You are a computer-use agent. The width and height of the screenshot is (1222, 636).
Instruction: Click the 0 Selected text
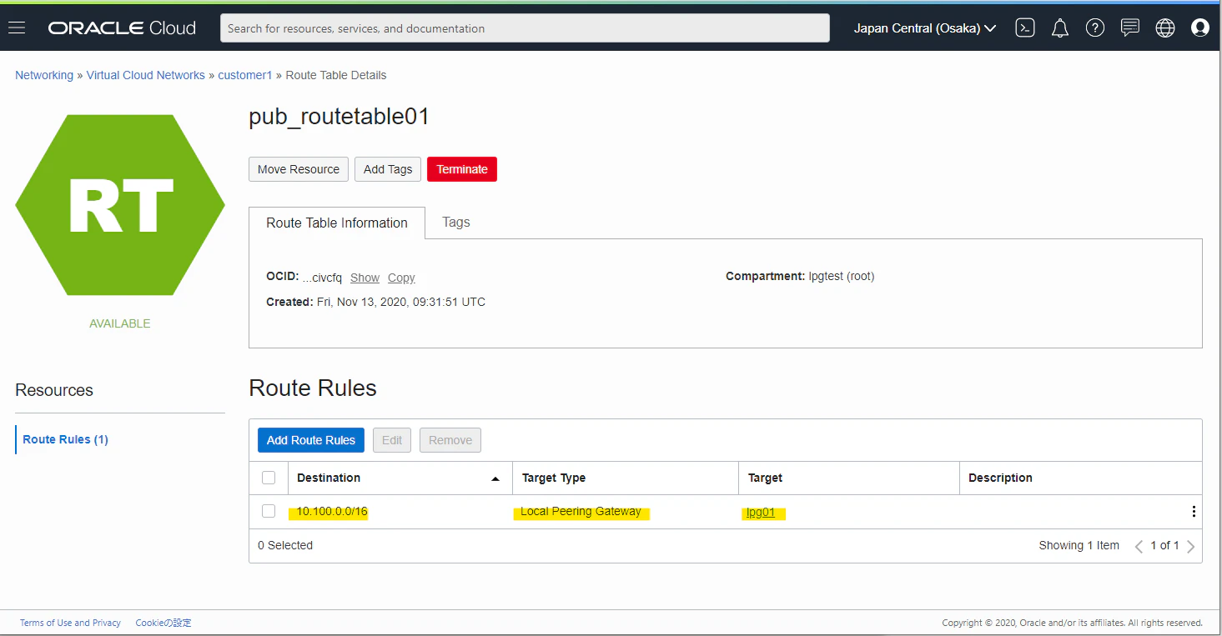[x=285, y=545]
